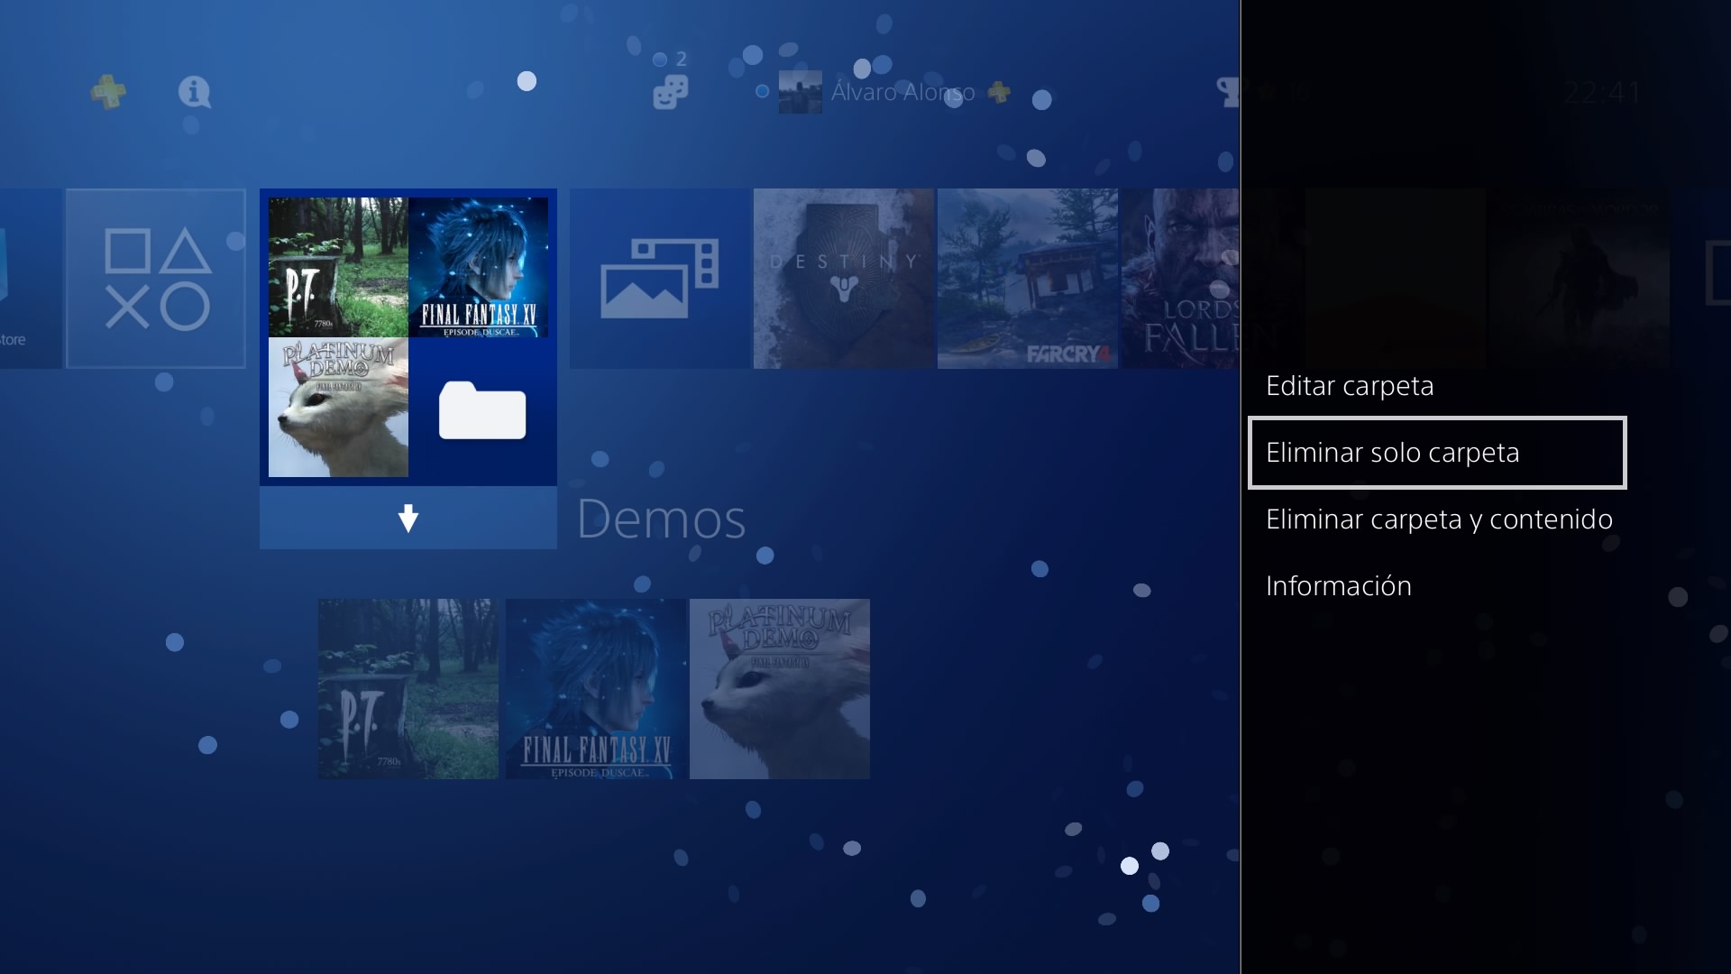Viewport: 1731px width, 974px height.
Task: Open the PlayStation Store tile at left edge
Action: click(30, 279)
